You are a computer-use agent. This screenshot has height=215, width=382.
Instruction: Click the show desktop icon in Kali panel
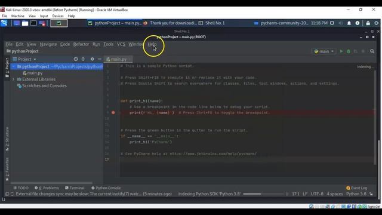pos(17,23)
